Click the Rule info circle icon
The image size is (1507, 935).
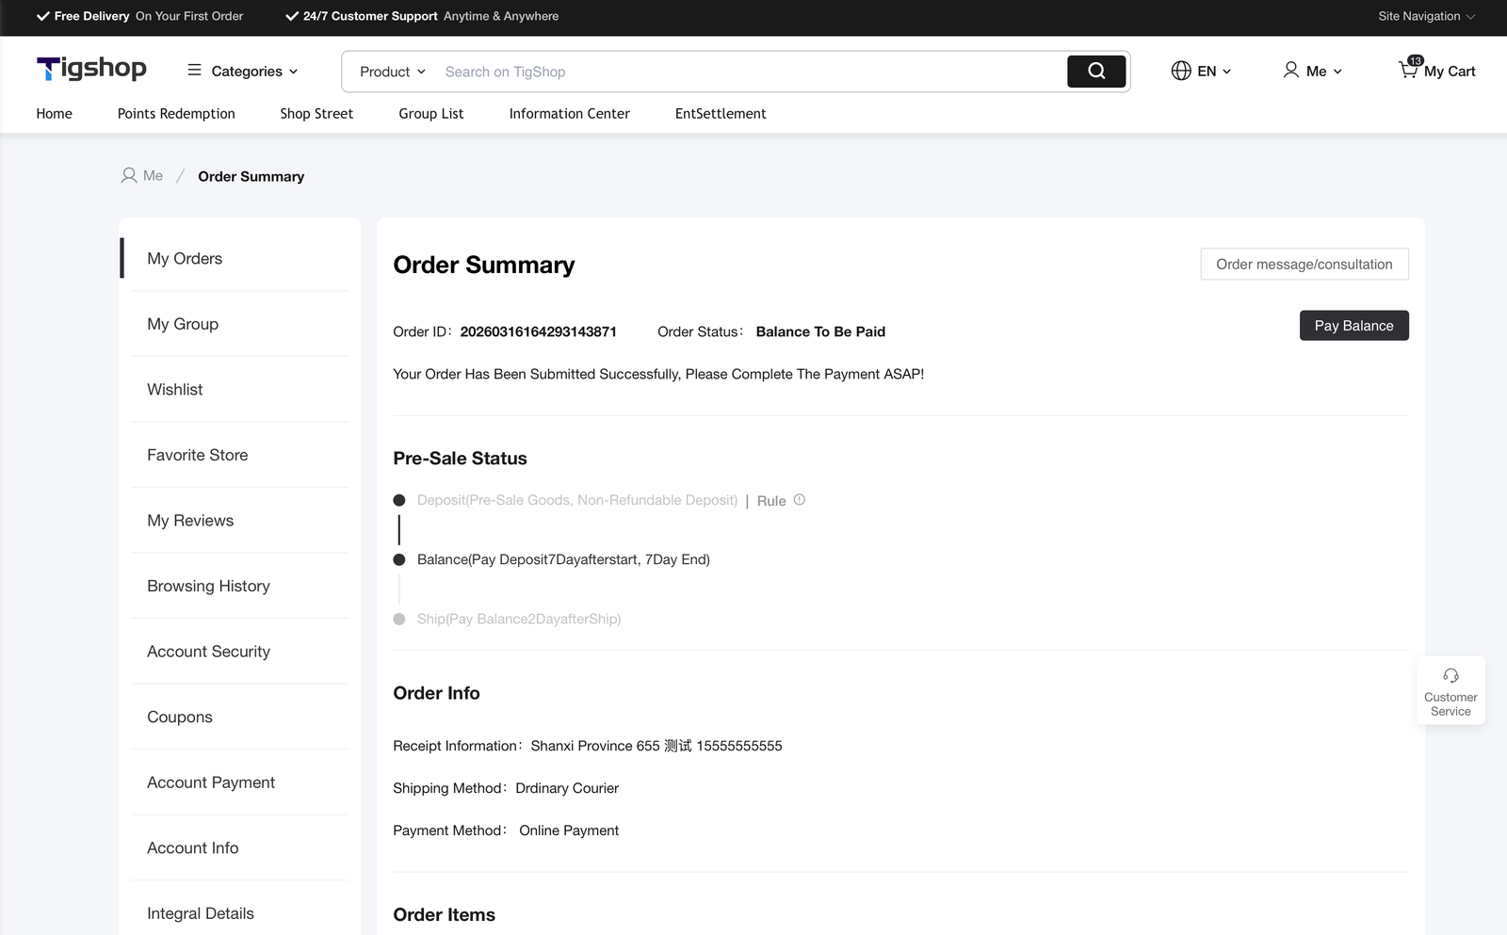pyautogui.click(x=799, y=500)
